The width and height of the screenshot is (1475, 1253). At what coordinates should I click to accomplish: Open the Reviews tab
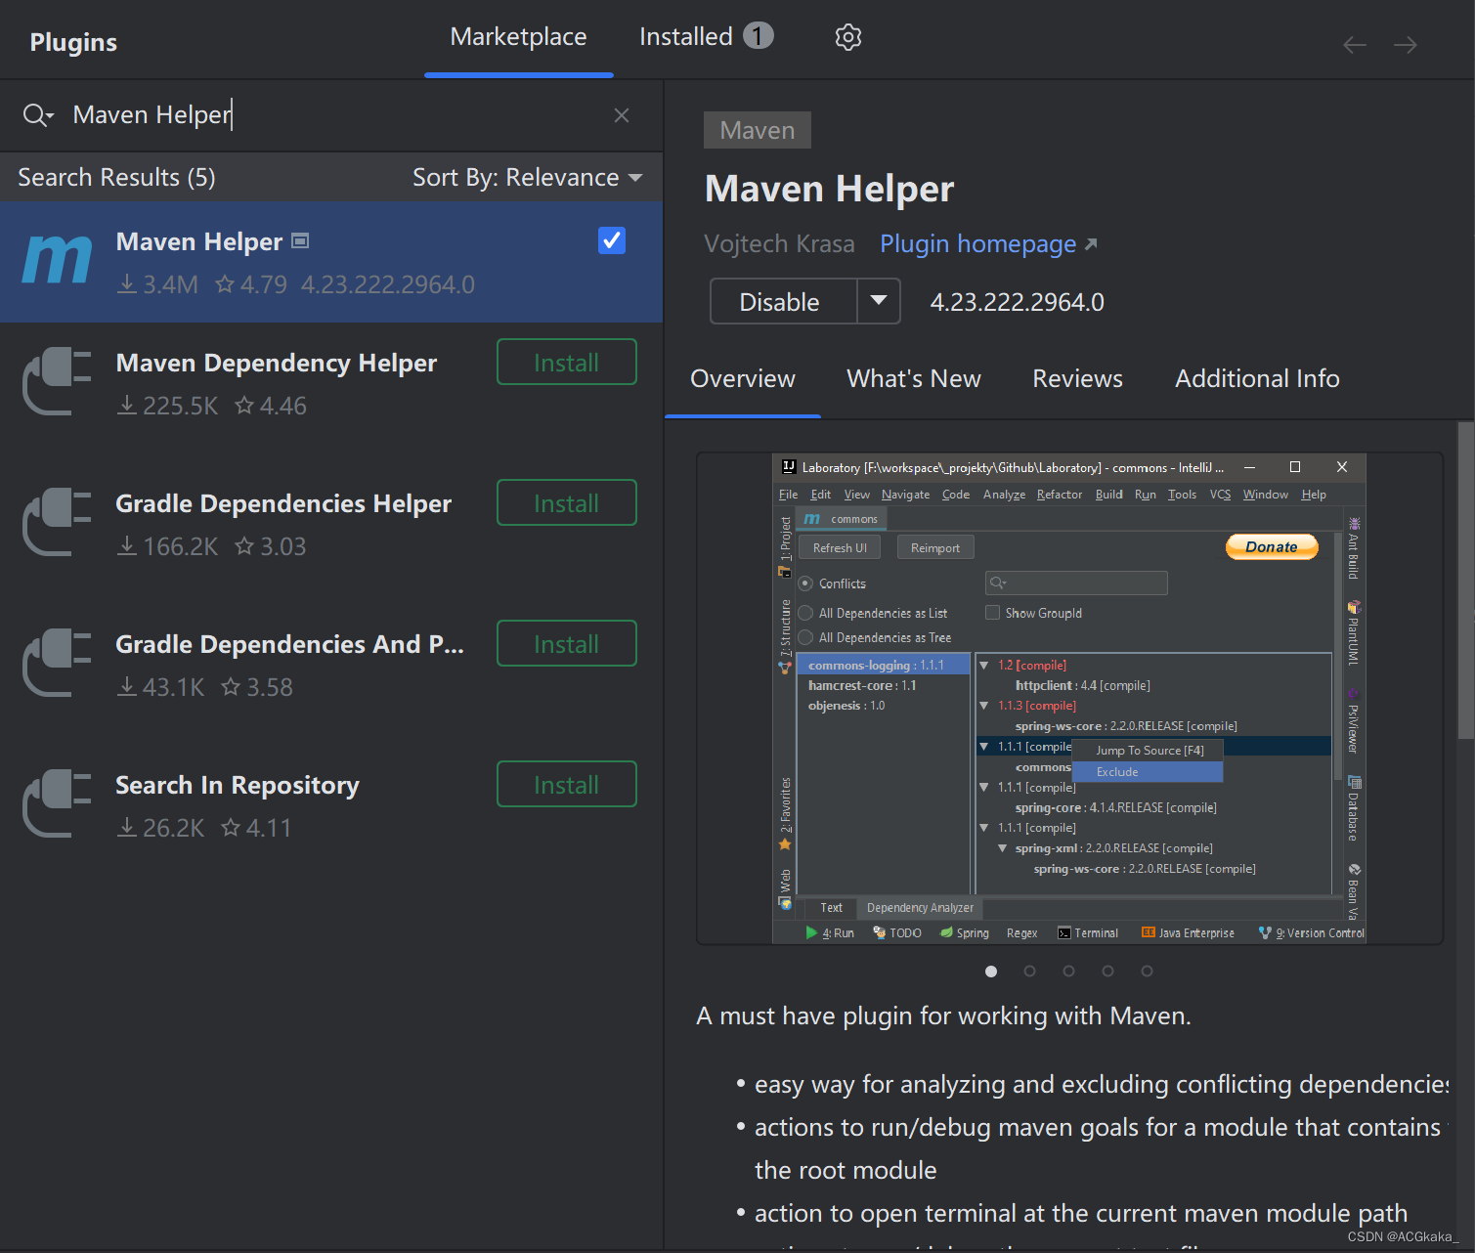click(1078, 379)
